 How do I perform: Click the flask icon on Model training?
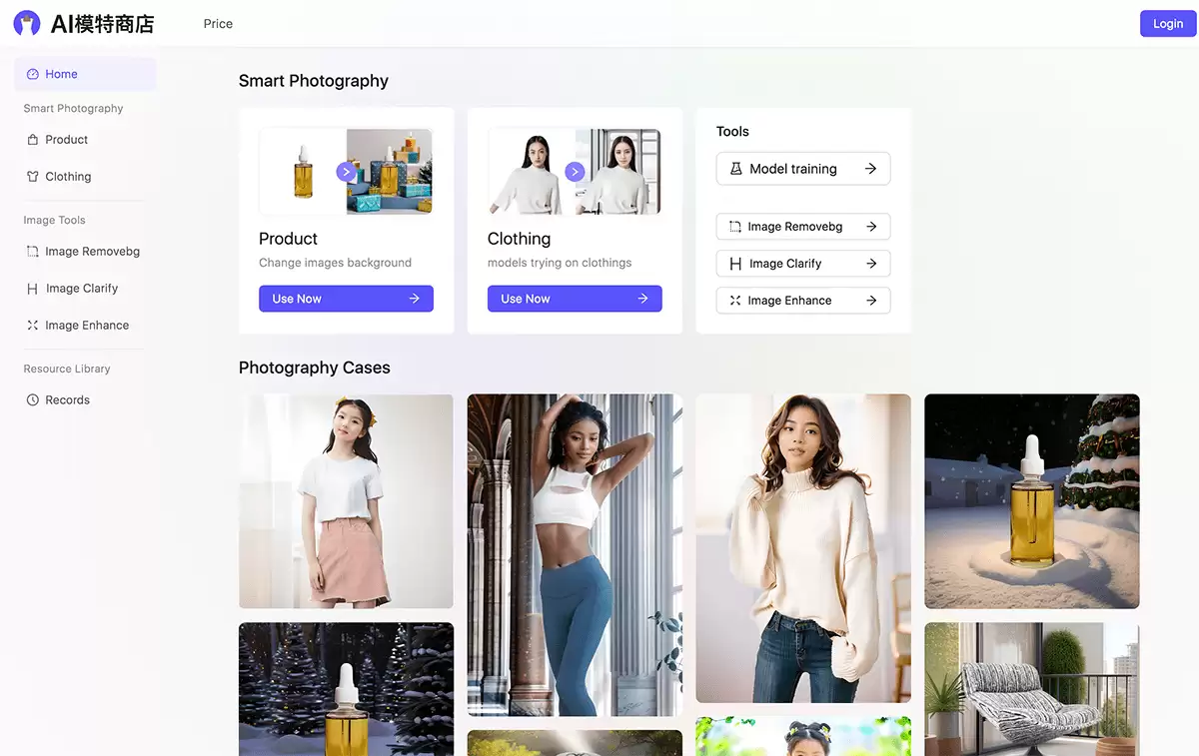coord(736,169)
